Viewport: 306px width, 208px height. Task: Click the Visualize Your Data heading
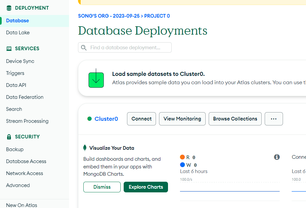112,148
